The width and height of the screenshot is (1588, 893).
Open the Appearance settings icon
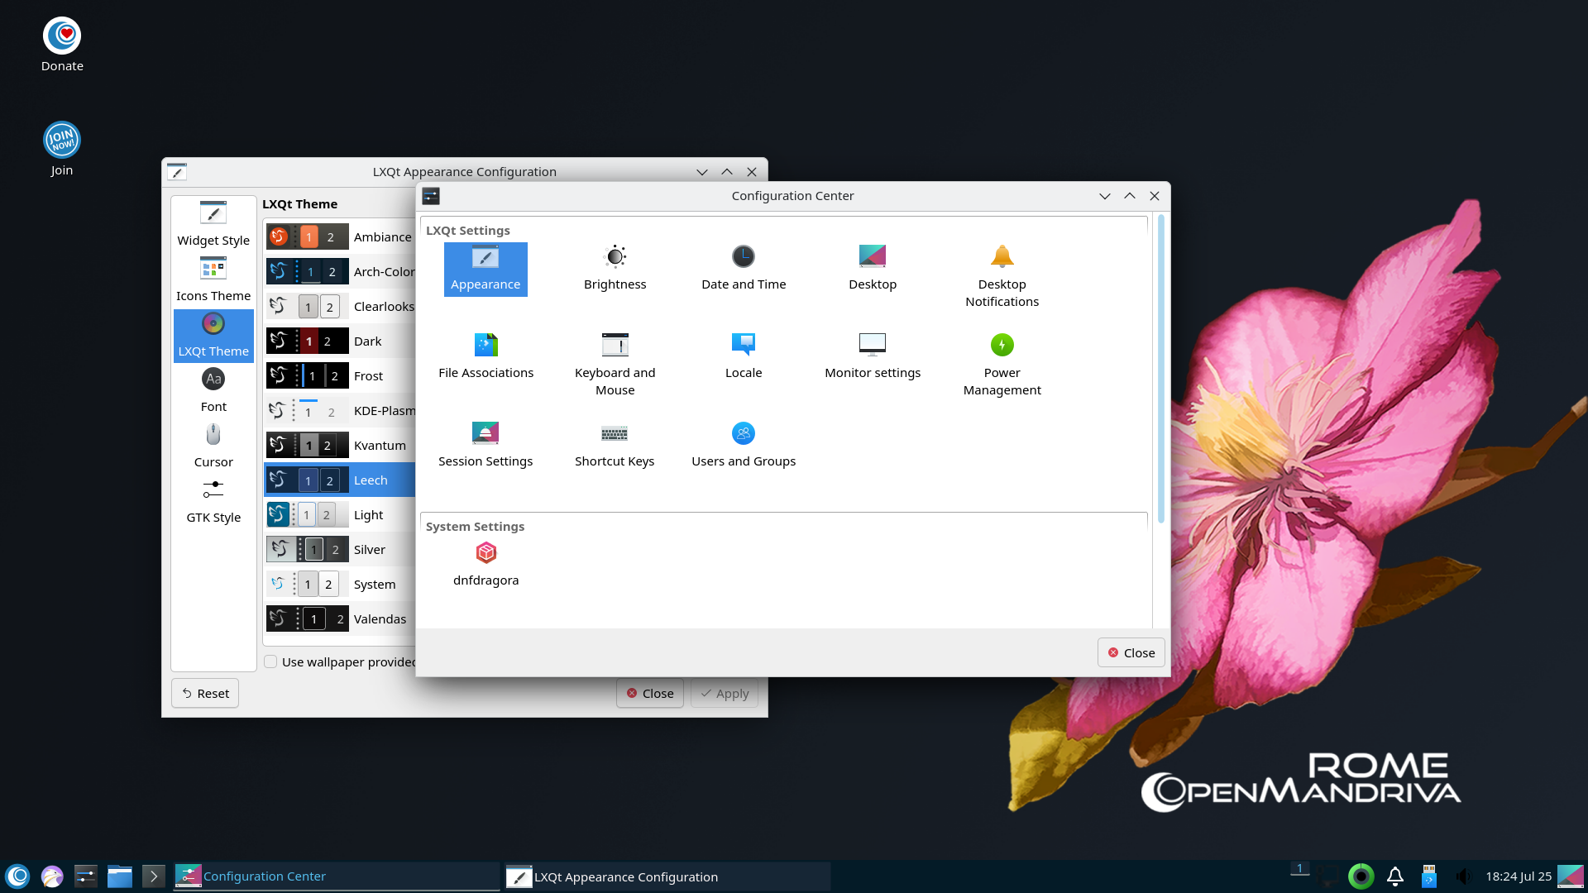pos(485,270)
